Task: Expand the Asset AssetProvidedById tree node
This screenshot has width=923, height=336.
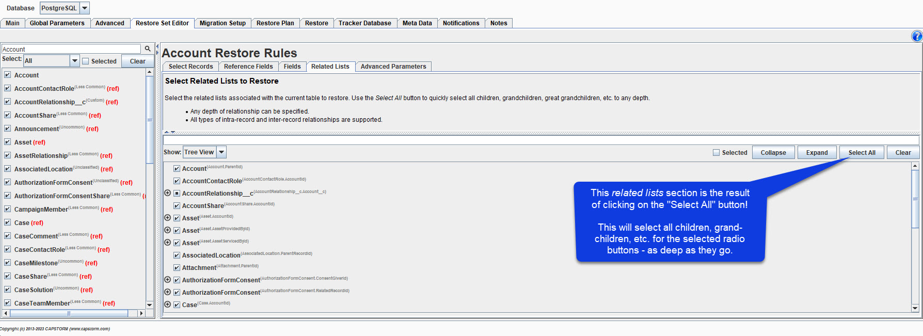Action: click(x=167, y=230)
